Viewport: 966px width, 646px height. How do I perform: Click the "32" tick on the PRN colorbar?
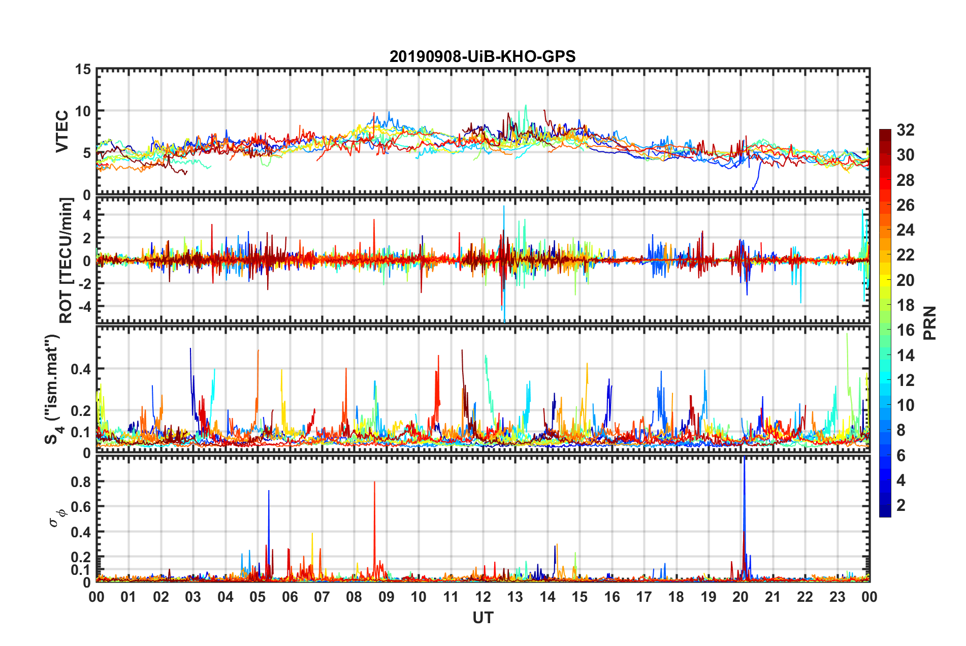[x=906, y=130]
